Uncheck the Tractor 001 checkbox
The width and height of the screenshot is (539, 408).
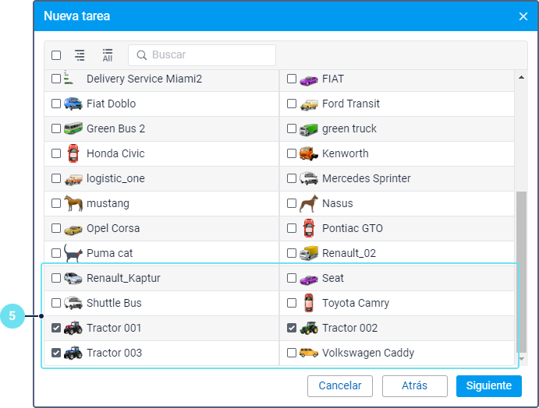click(x=56, y=328)
